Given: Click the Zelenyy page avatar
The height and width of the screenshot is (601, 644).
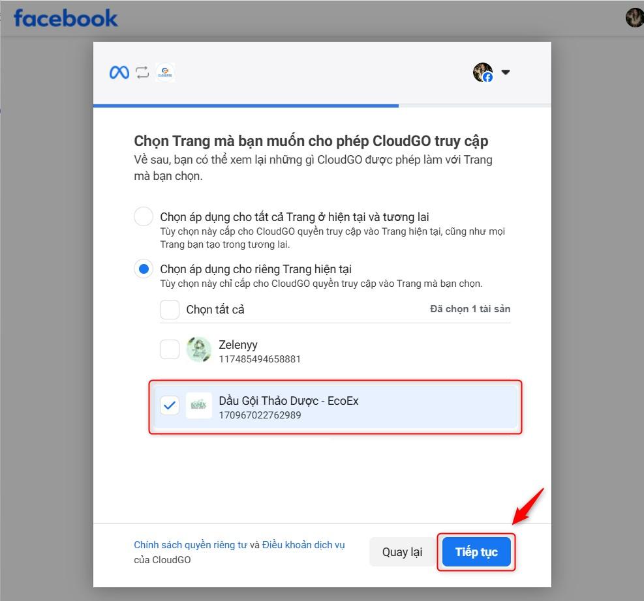Looking at the screenshot, I should click(199, 349).
